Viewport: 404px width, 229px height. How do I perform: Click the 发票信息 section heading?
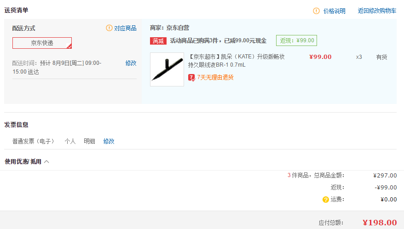click(16, 125)
